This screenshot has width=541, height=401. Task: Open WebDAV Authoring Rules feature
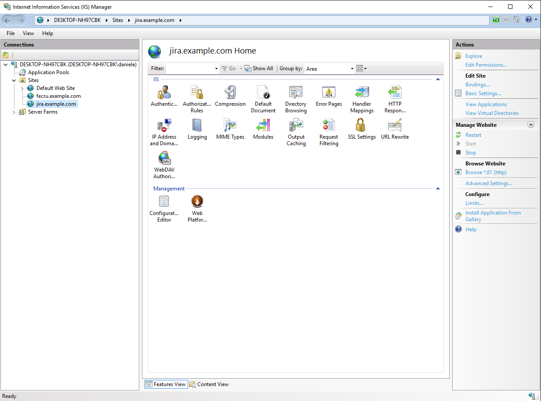pyautogui.click(x=164, y=165)
